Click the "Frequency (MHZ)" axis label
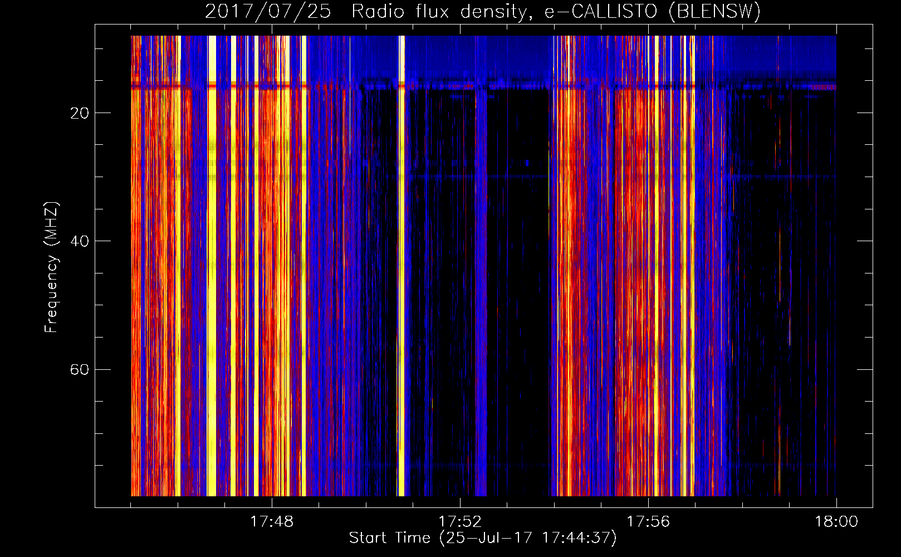Viewport: 901px width, 557px height. pos(51,267)
